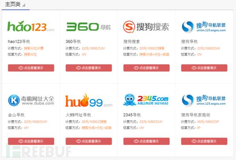Screen dimensions: 236x160
Task: View demo for hao123导航
Action: pyautogui.click(x=31, y=68)
